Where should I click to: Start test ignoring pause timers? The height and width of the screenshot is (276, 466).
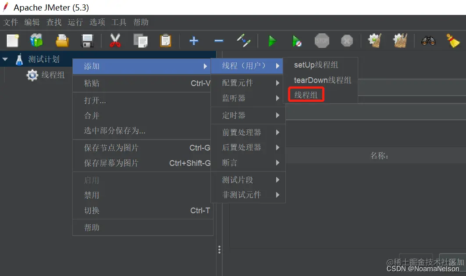point(297,40)
